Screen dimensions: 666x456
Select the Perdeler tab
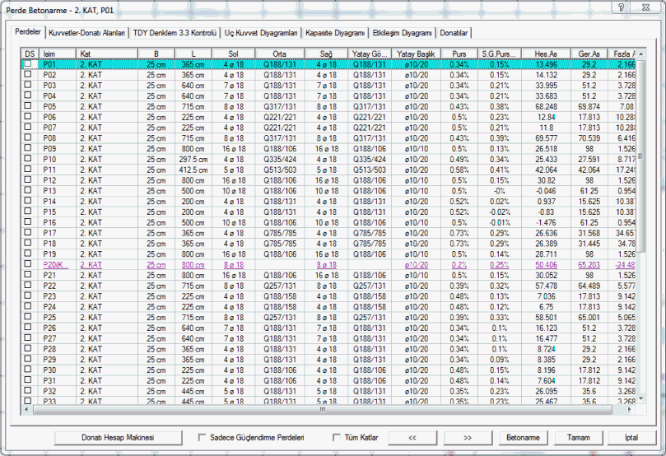pyautogui.click(x=28, y=32)
